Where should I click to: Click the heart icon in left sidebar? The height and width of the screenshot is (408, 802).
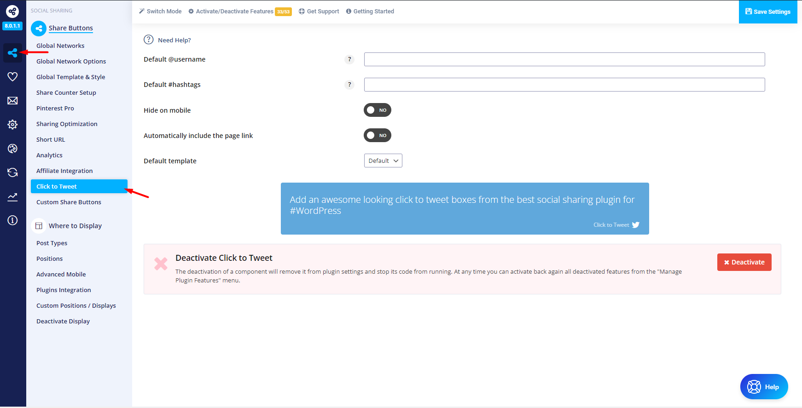point(12,77)
